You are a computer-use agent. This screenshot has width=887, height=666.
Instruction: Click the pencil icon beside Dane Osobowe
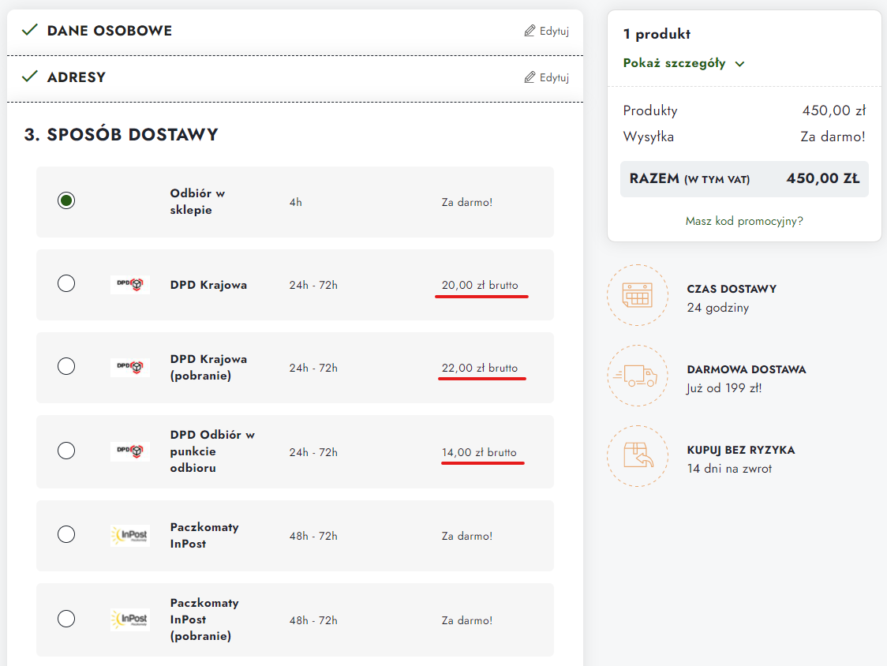click(x=530, y=31)
